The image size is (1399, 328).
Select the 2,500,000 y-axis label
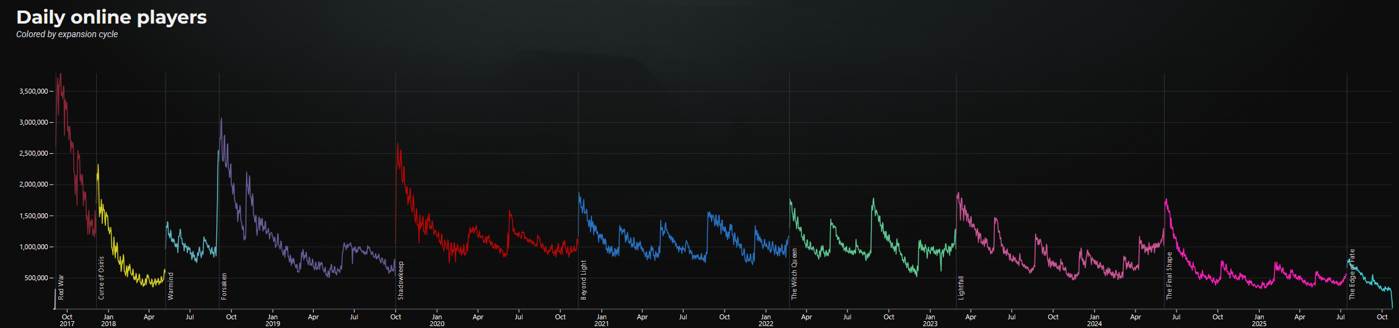pyautogui.click(x=33, y=153)
